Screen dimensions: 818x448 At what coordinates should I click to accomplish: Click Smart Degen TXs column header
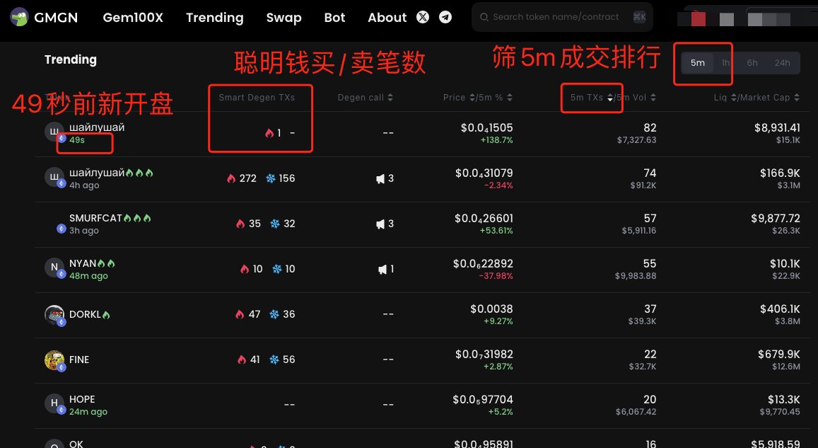pyautogui.click(x=257, y=98)
